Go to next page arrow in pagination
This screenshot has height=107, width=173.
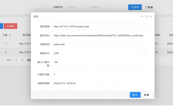(3, 60)
